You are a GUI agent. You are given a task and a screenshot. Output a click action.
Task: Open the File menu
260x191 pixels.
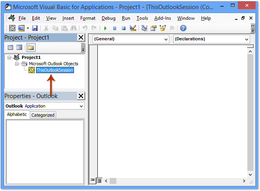coord(22,18)
